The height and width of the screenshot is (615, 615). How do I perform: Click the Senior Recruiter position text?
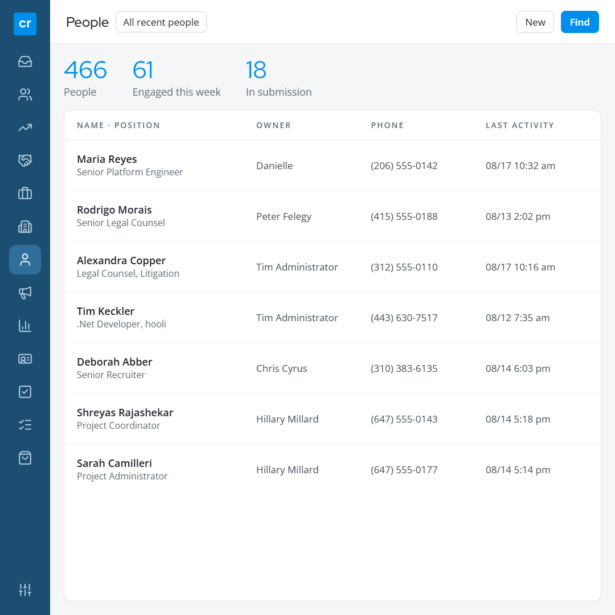click(111, 375)
